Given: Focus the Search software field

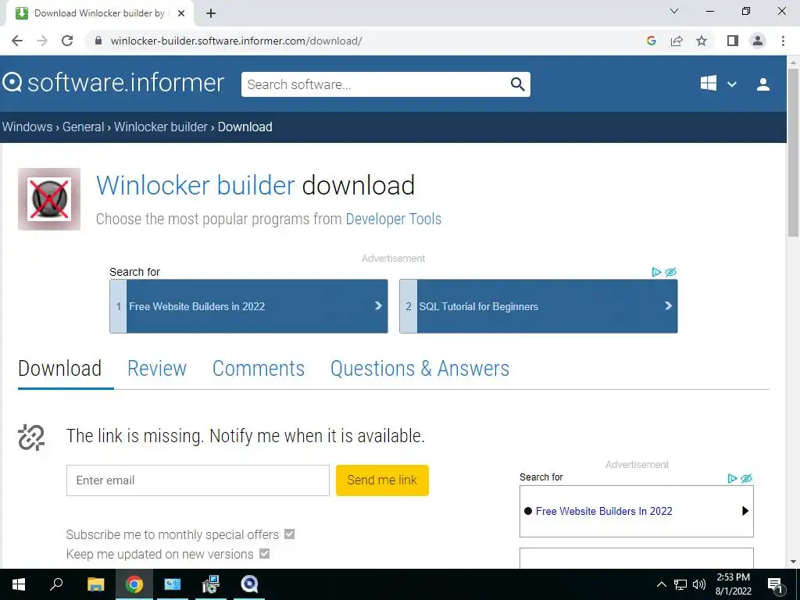Looking at the screenshot, I should 376,84.
